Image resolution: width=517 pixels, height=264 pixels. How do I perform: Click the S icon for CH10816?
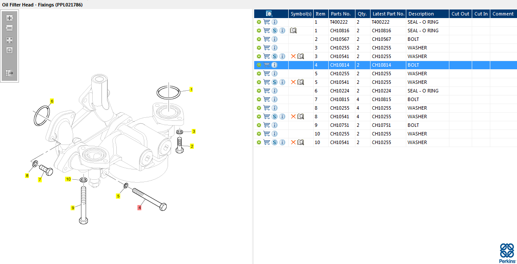point(274,31)
